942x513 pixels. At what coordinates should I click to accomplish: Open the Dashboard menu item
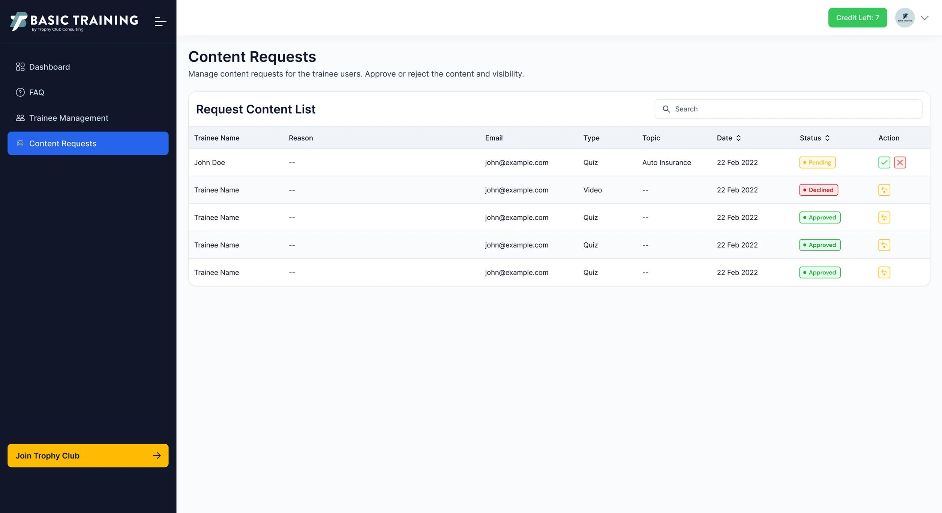pyautogui.click(x=88, y=67)
